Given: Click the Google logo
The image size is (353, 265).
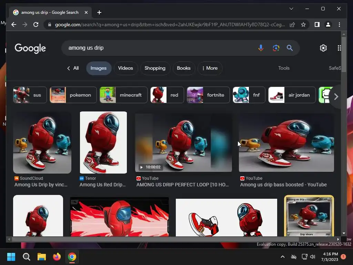Looking at the screenshot, I should coord(30,48).
